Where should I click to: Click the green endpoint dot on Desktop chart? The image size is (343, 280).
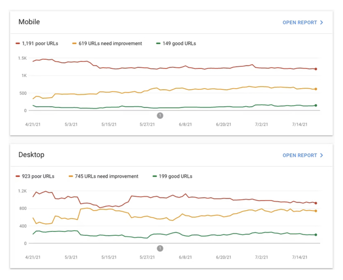pyautogui.click(x=316, y=235)
